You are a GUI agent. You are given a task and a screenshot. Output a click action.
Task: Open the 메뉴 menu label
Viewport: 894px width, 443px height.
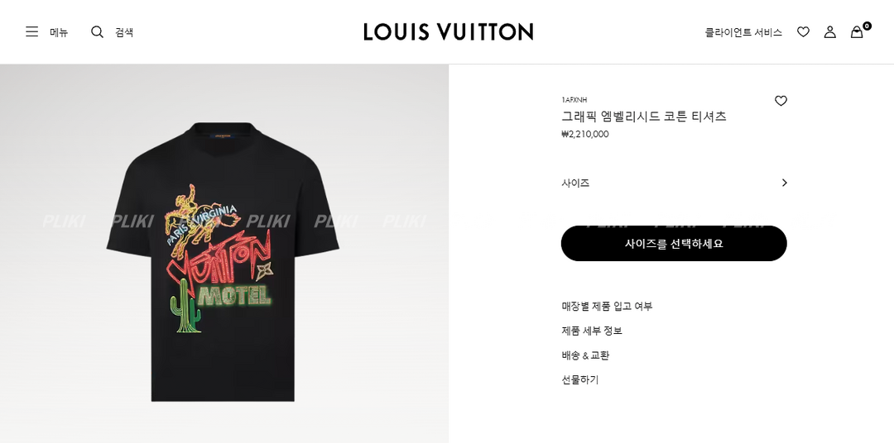click(x=59, y=32)
